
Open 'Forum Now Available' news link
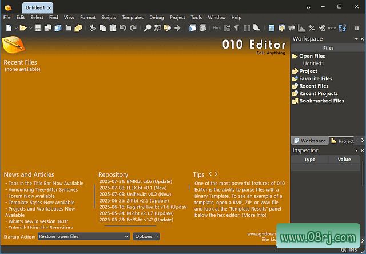[x=31, y=196]
